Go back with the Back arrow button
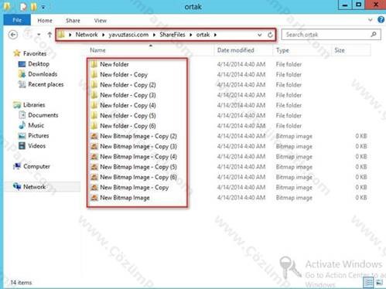The height and width of the screenshot is (289, 386). tap(13, 35)
